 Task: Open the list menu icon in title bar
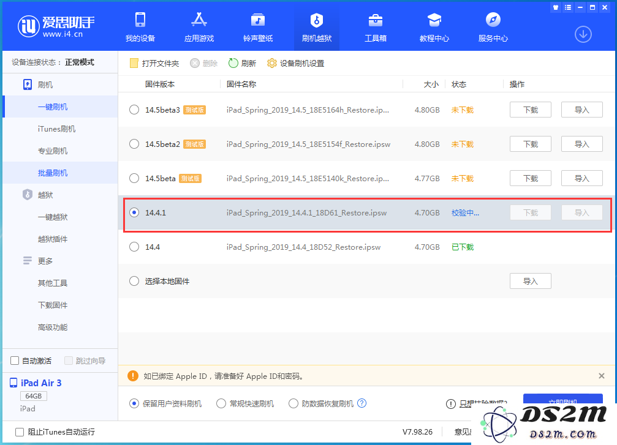tap(568, 7)
